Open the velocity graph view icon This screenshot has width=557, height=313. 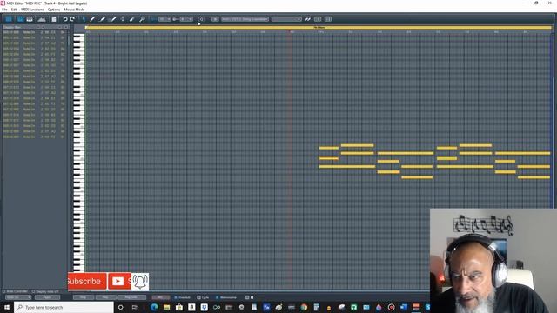pos(42,19)
